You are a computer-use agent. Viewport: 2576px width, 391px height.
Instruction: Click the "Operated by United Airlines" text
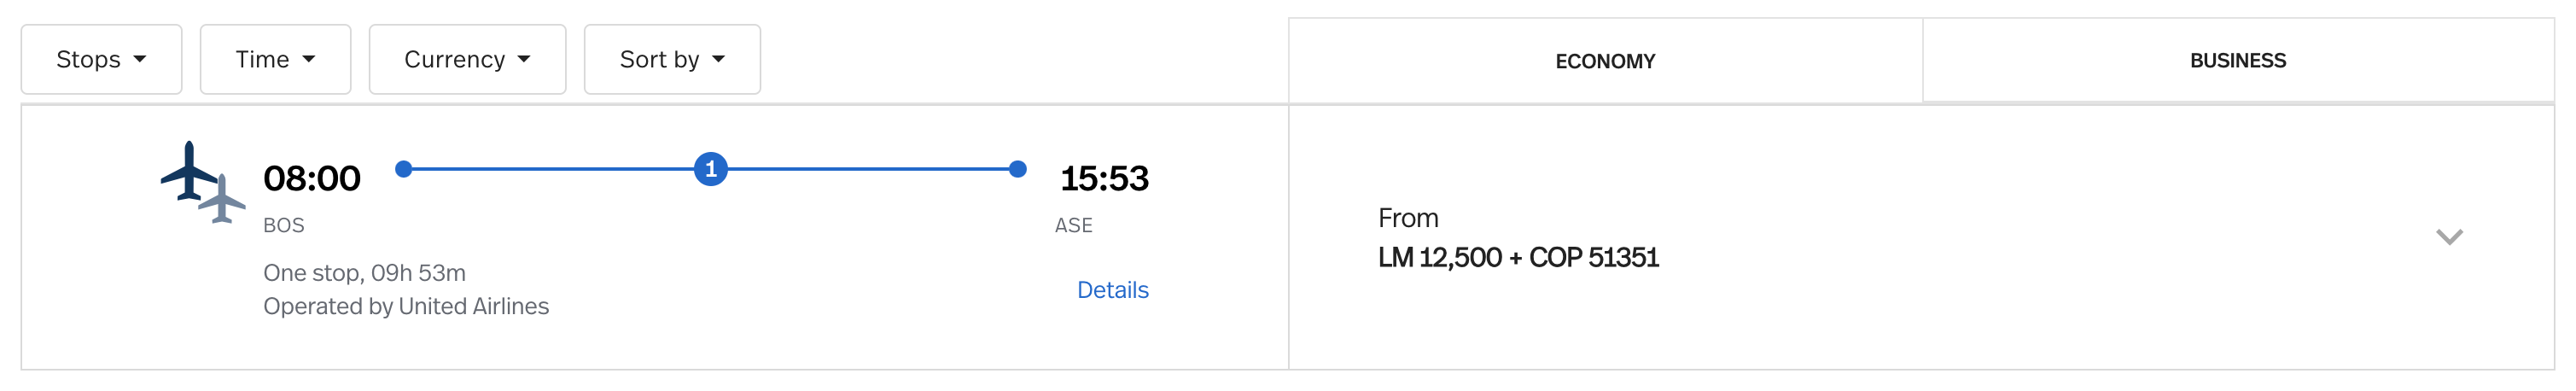click(405, 306)
